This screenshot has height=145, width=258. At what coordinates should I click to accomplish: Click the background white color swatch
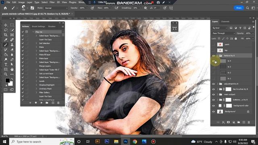coord(11,84)
